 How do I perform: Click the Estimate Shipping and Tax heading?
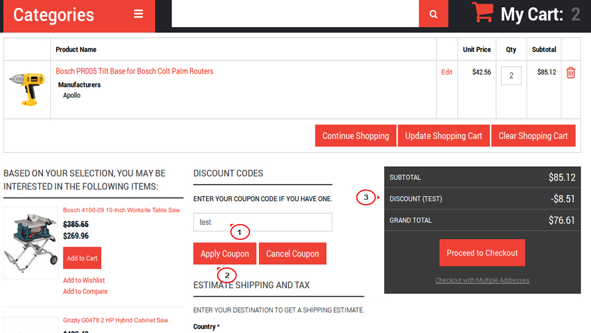click(x=251, y=285)
